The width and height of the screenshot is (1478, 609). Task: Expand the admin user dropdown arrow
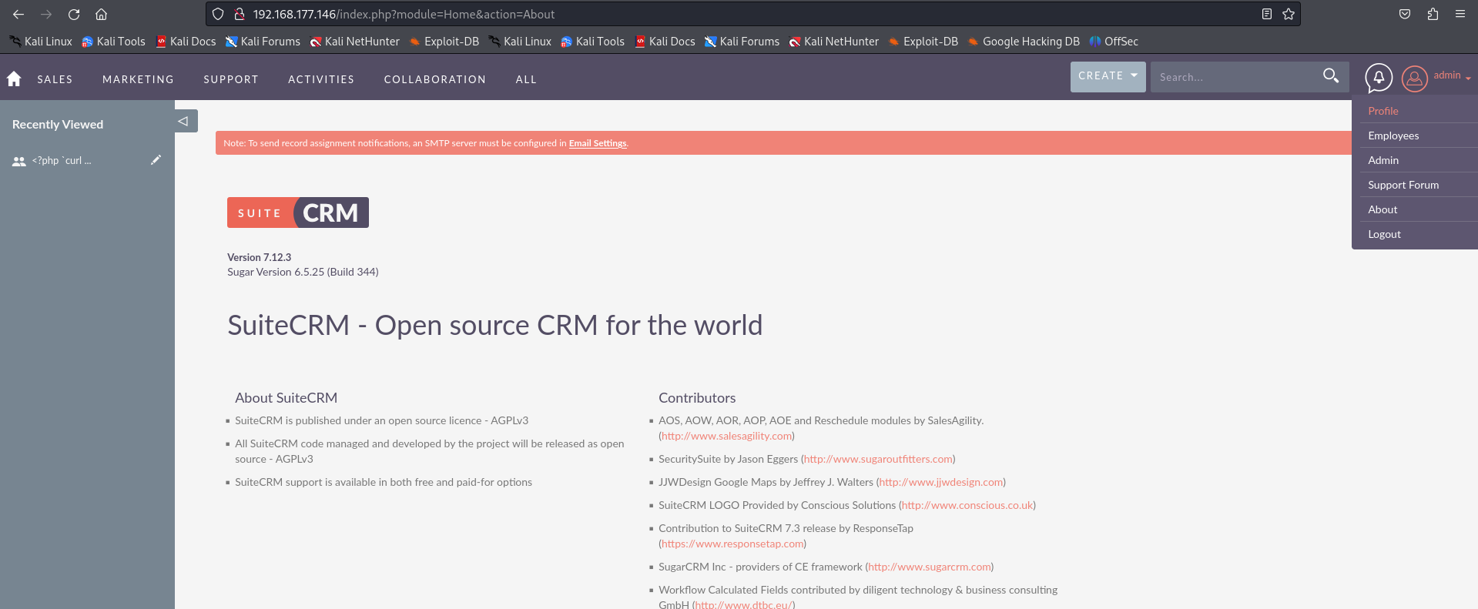tap(1468, 78)
